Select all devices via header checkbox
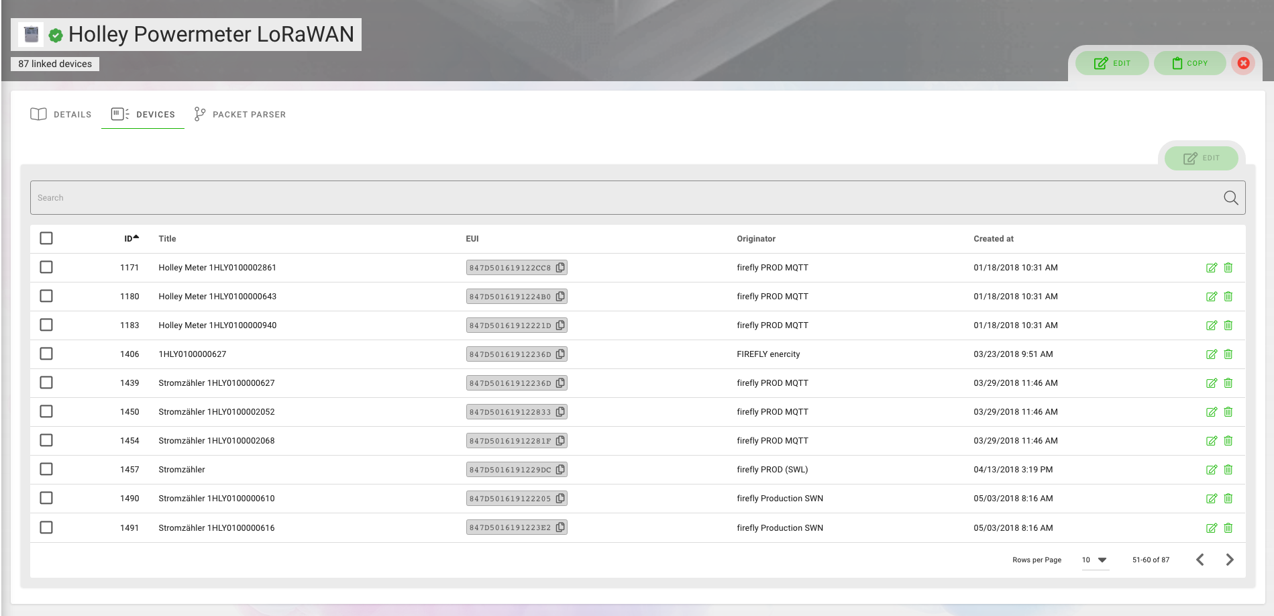1274x616 pixels. pyautogui.click(x=46, y=238)
